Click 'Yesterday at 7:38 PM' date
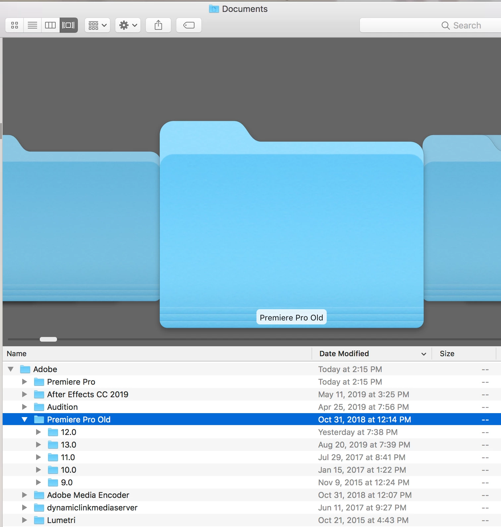Viewport: 501px width, 527px height. [x=358, y=432]
